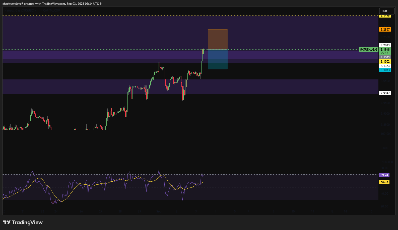
Task: Click the 2.9947 support level label
Action: [x=385, y=93]
